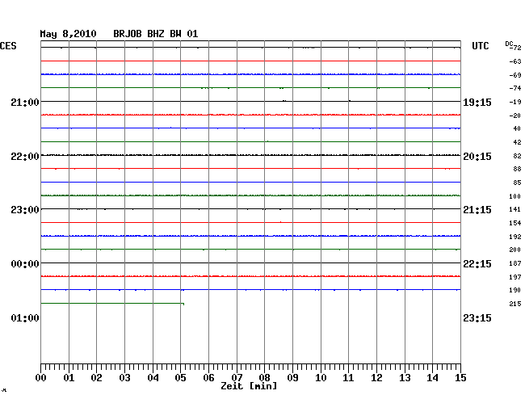The height and width of the screenshot is (399, 525).
Task: Select minute tick label '05' on time axis
Action: click(180, 378)
